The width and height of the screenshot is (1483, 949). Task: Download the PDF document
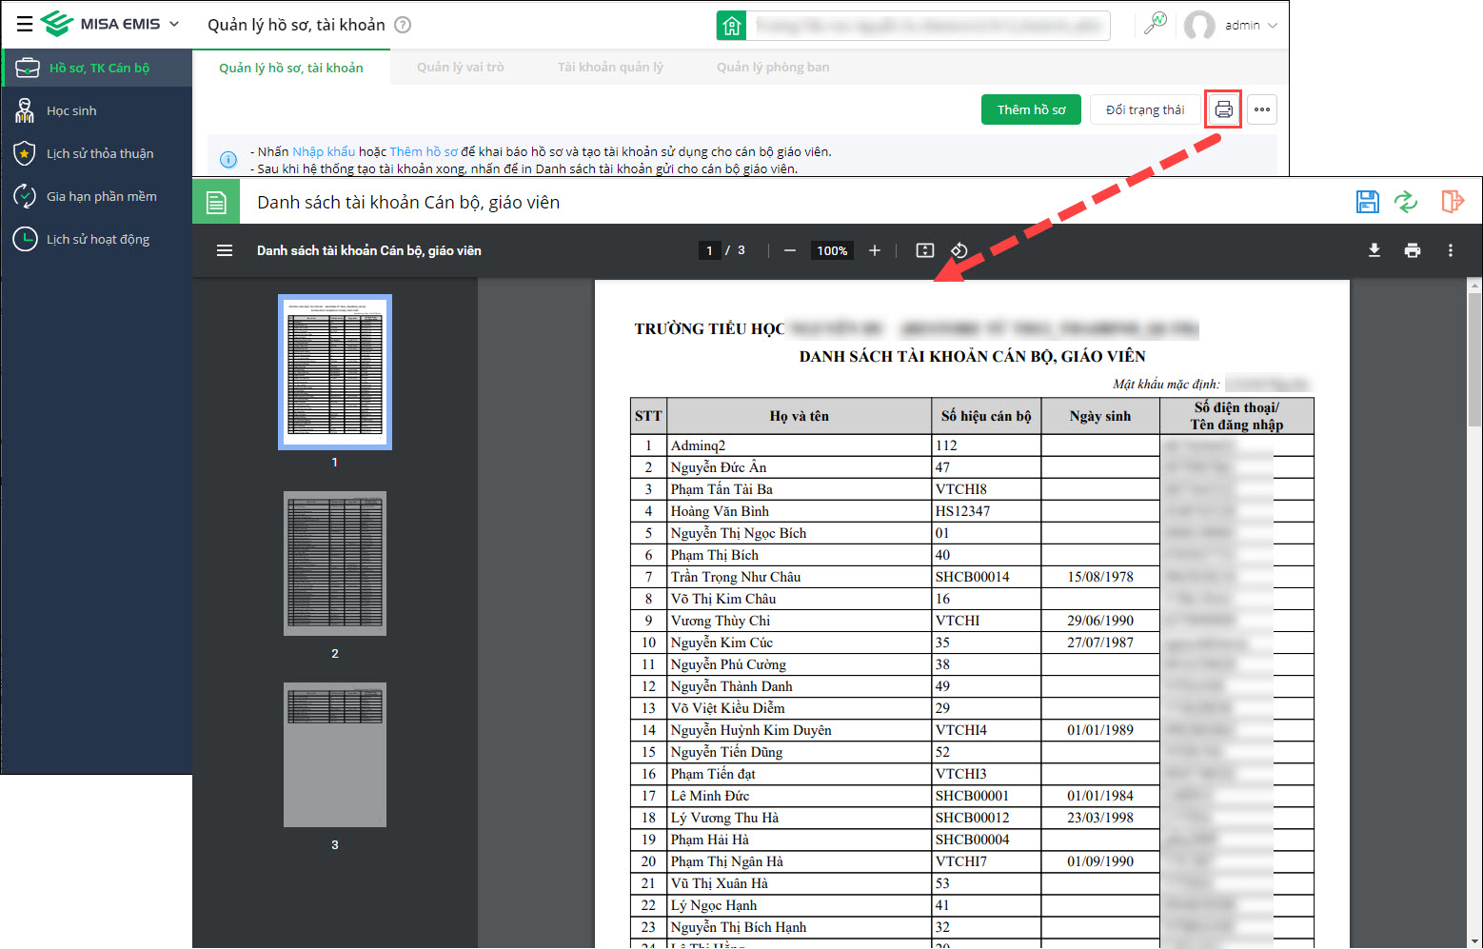(1374, 250)
